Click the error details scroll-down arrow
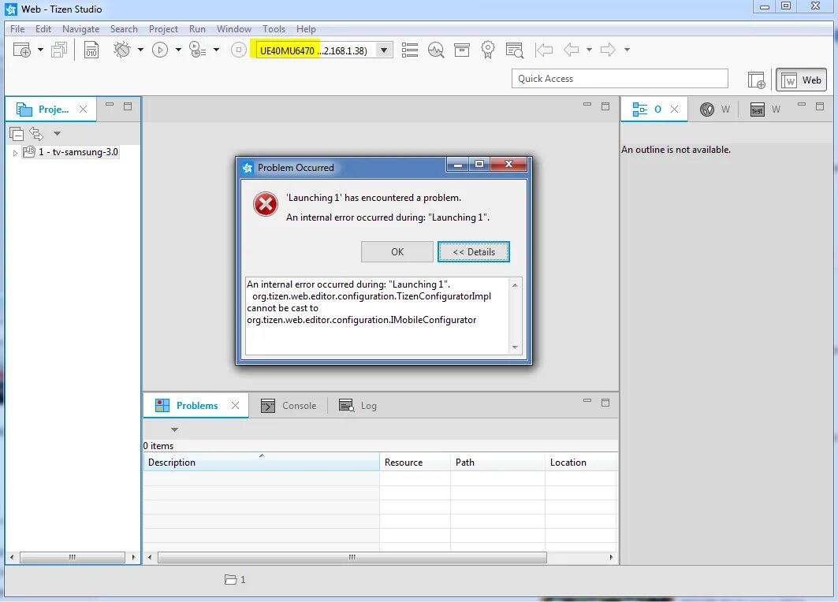 pyautogui.click(x=515, y=347)
